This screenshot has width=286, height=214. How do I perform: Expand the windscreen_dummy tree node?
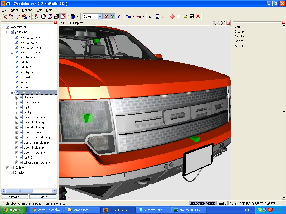(x=16, y=163)
